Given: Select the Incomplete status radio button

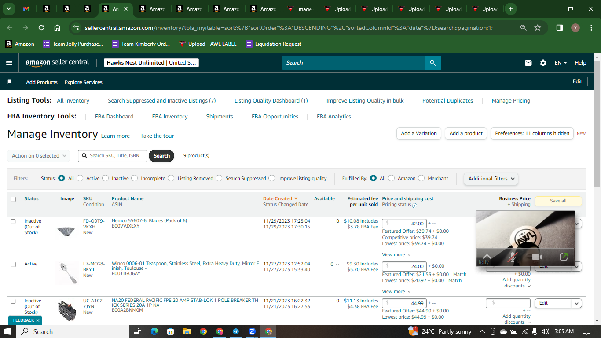Looking at the screenshot, I should point(134,178).
